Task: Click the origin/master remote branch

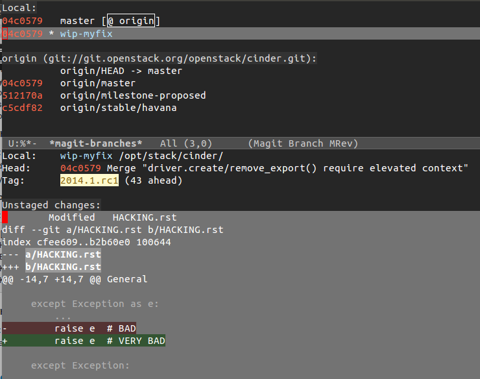Action: coord(97,83)
